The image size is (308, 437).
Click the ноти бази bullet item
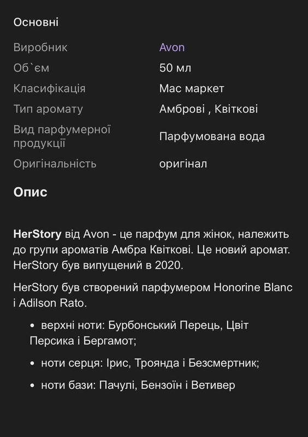(x=132, y=386)
